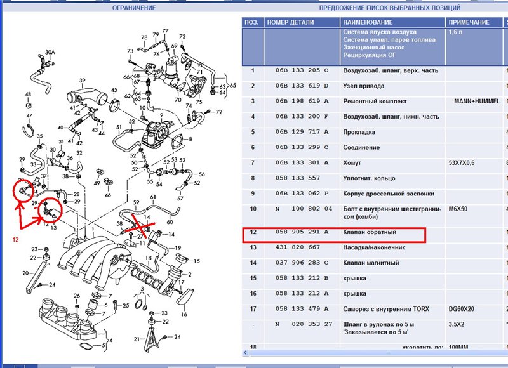Click callout 30A in the parts diagram
The image size is (508, 368).
point(50,52)
